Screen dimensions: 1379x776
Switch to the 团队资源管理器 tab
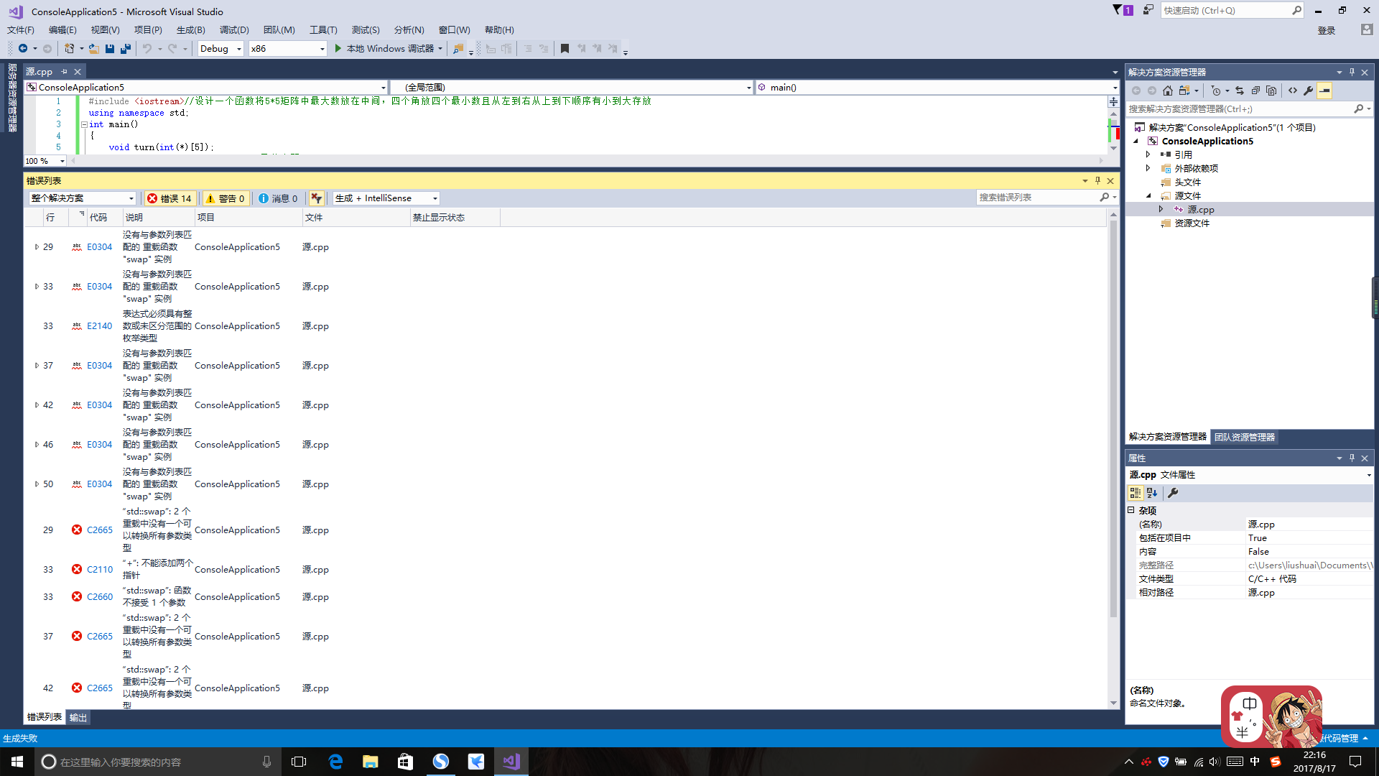1245,437
